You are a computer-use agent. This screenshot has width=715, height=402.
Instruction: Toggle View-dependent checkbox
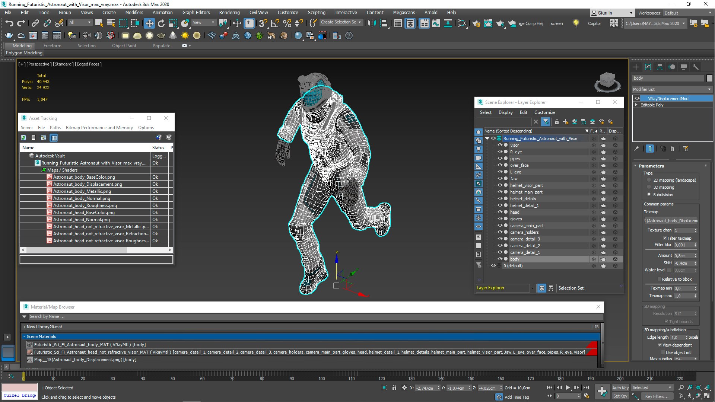pos(660,345)
